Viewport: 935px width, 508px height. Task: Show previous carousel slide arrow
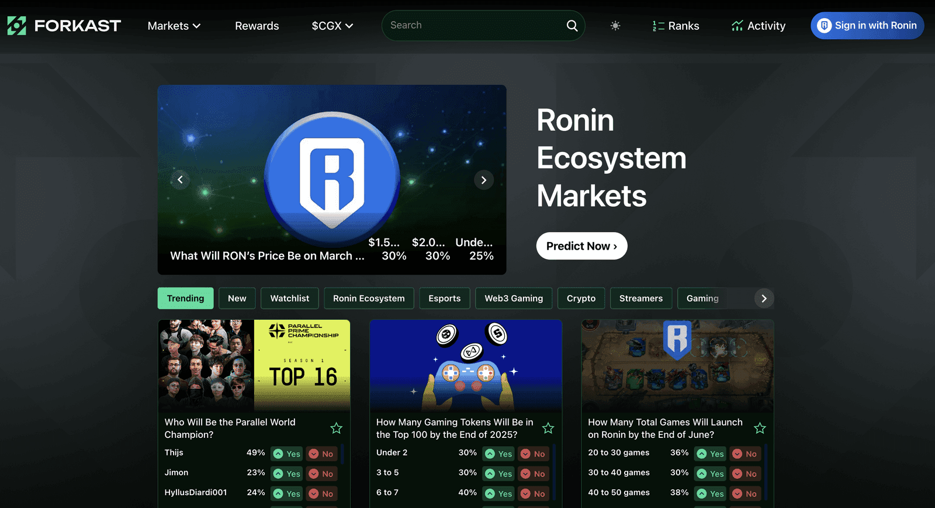point(180,179)
